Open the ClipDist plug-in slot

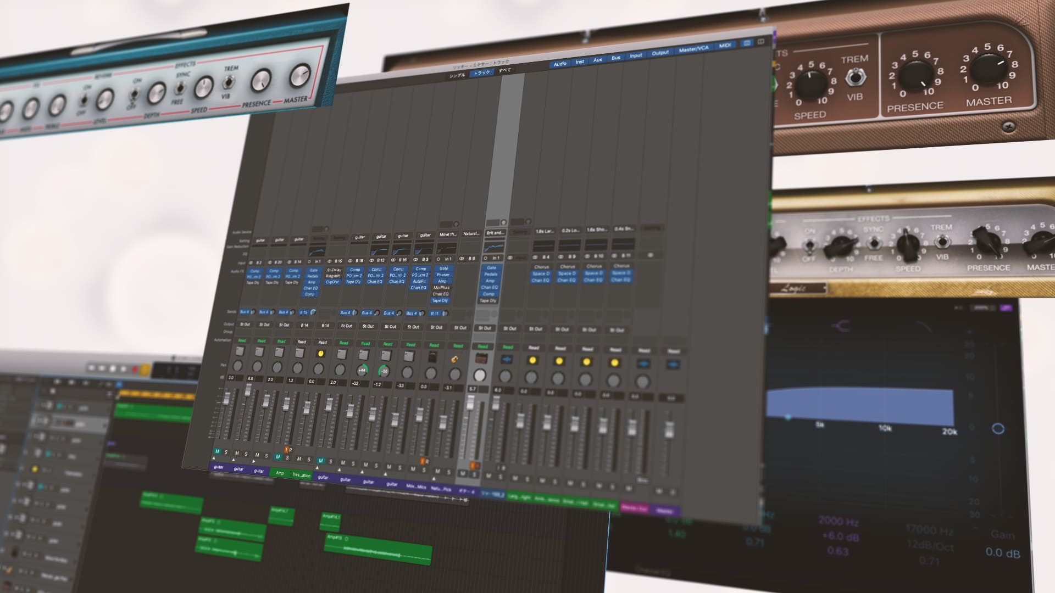coord(332,282)
